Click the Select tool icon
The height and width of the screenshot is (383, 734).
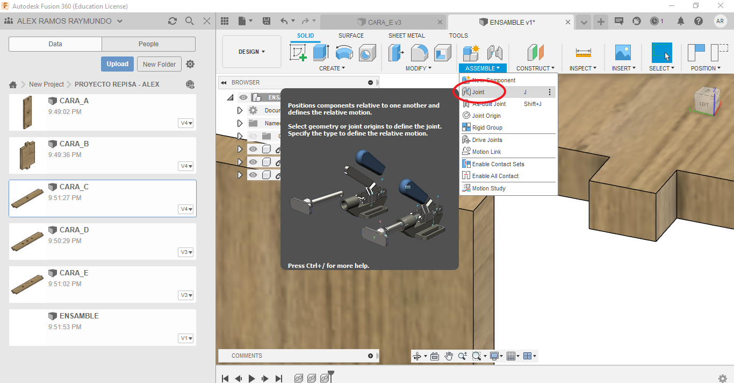(661, 53)
